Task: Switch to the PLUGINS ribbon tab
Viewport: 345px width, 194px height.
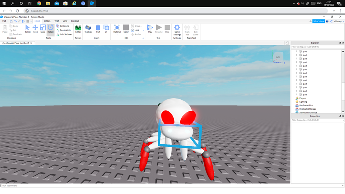Action: [75, 21]
